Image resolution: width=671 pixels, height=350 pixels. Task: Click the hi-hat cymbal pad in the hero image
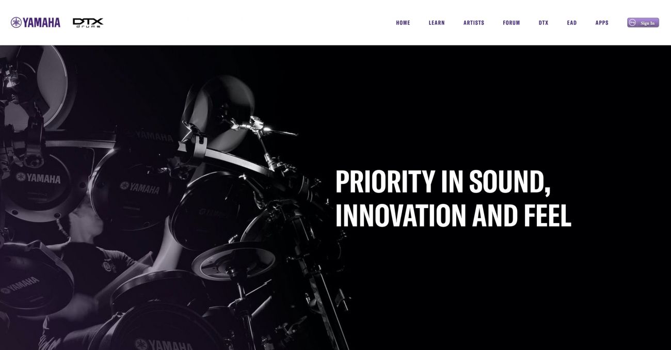[234, 260]
